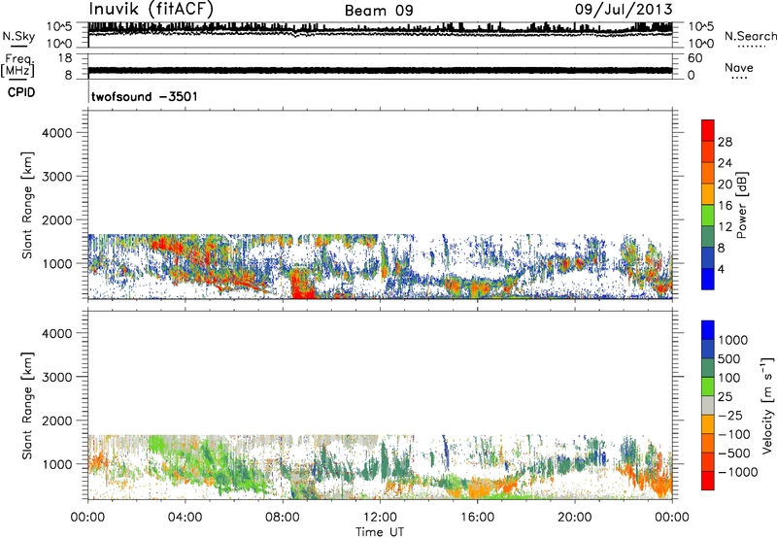Click the black frequency trace band in the Freq panel

[x=380, y=70]
